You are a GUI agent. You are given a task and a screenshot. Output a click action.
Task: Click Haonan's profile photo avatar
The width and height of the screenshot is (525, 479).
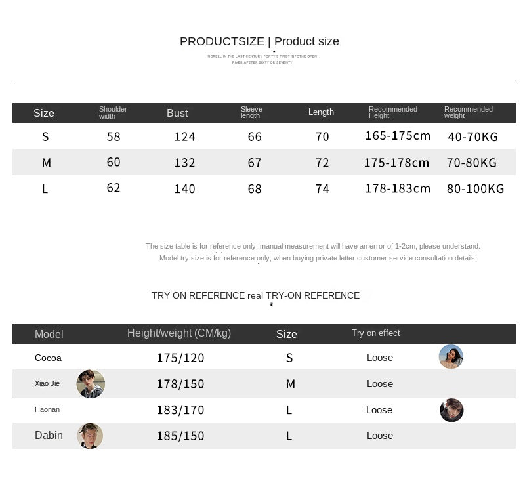(451, 410)
